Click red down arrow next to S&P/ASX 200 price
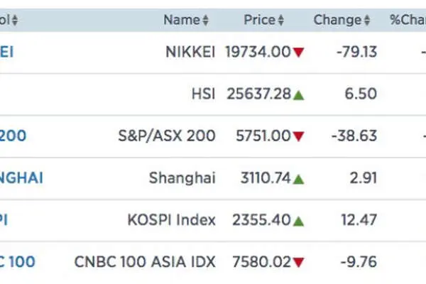This screenshot has width=426, height=284. point(298,136)
